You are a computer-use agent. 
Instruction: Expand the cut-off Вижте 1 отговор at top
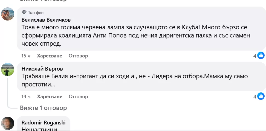[43, 1]
